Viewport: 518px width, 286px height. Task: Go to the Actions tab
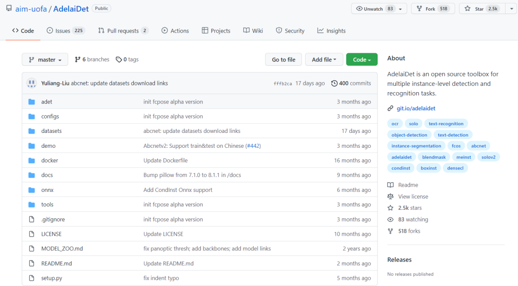(x=175, y=31)
